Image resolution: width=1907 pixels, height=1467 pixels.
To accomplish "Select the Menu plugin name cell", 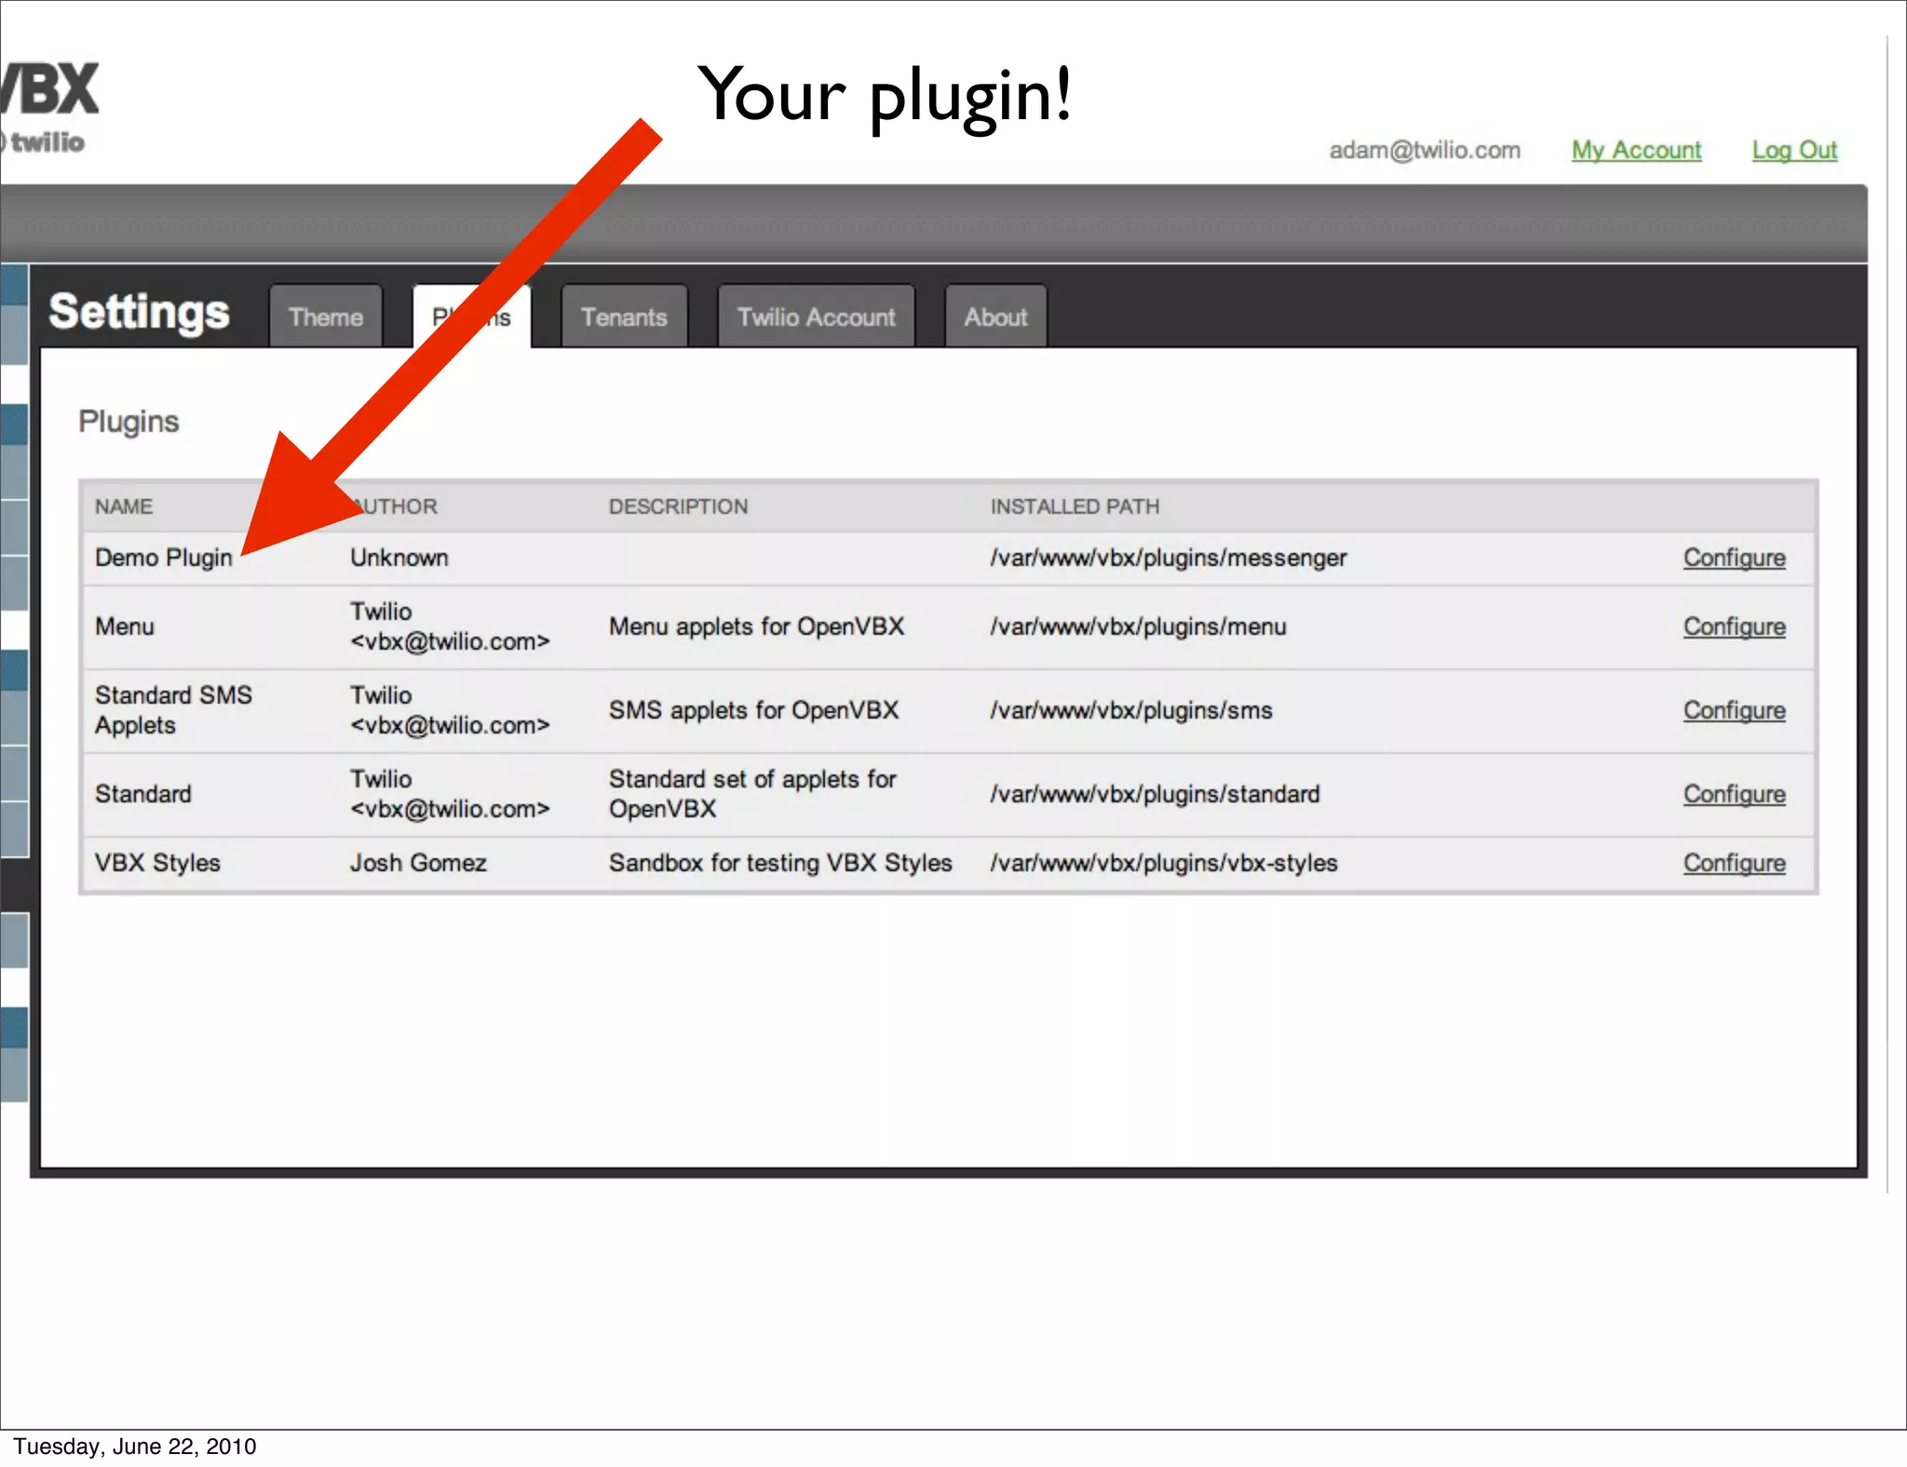I will 125,626.
